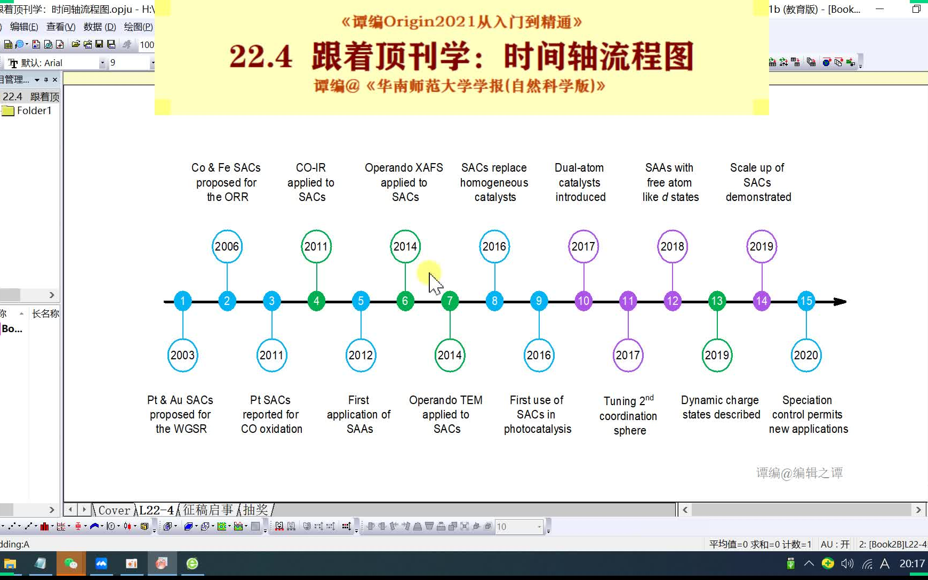Switch to the 抽奖 sheet tab
This screenshot has width=928, height=580.
point(256,510)
